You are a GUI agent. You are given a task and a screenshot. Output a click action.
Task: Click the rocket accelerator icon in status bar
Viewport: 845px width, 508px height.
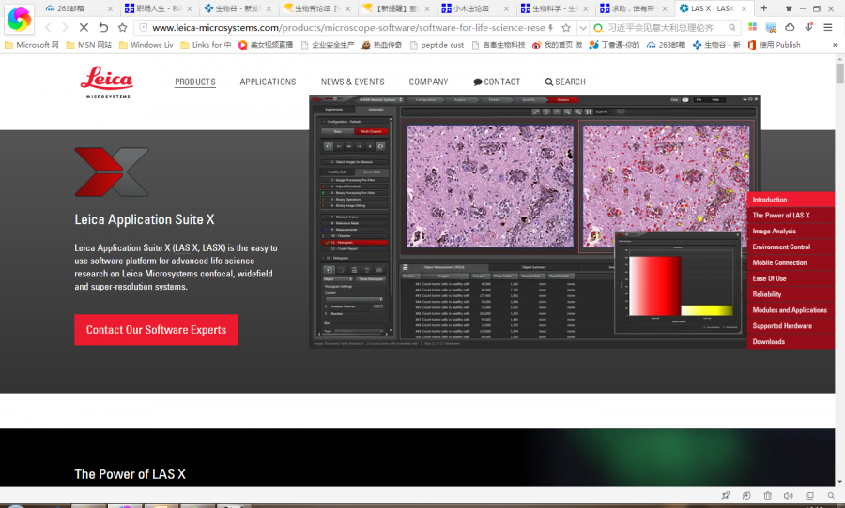726,495
